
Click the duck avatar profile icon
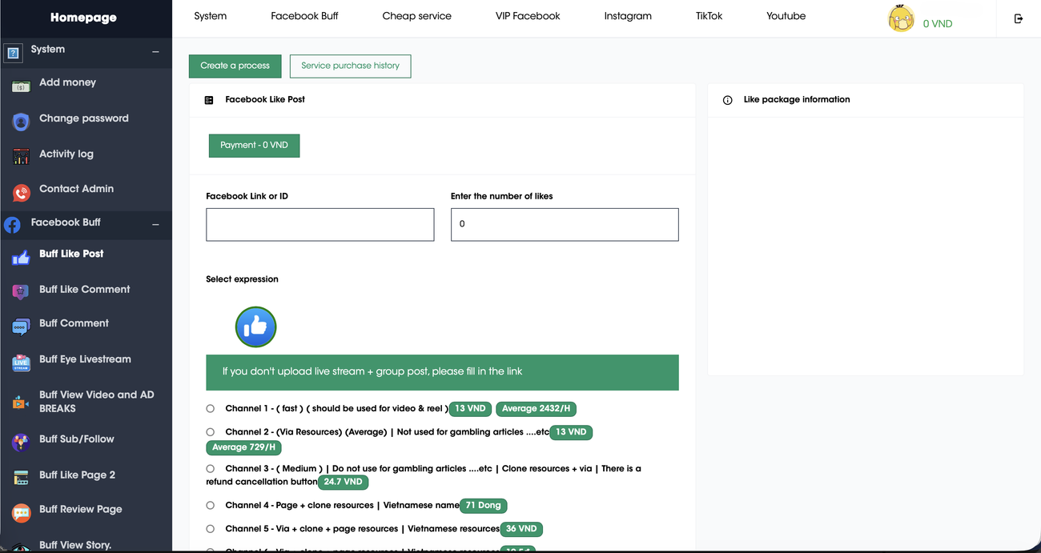(901, 18)
